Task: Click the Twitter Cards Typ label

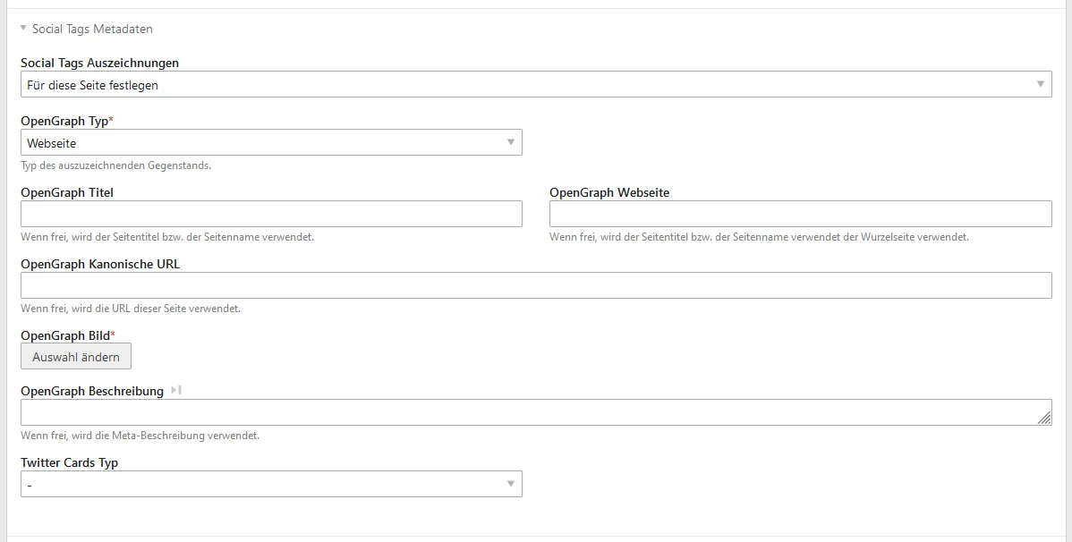Action: pyautogui.click(x=69, y=462)
